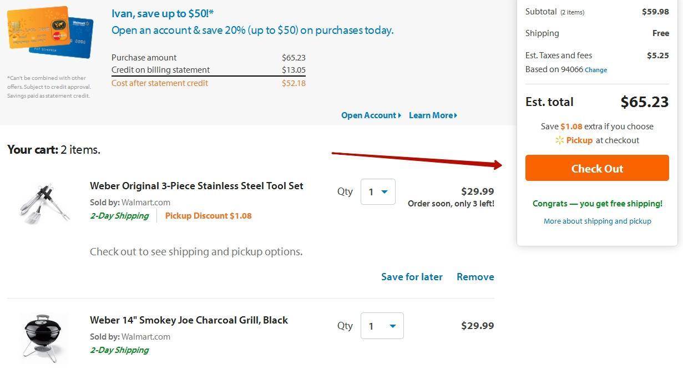Click the arrow beside Learn More
Image resolution: width=683 pixels, height=379 pixels.
pyautogui.click(x=456, y=115)
